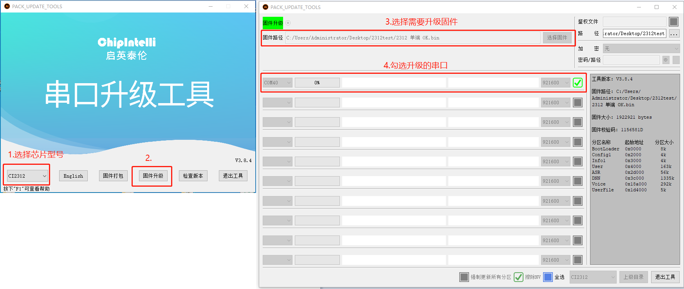The width and height of the screenshot is (684, 289).
Task: Click the 固件路径 firmware path field
Action: coord(413,38)
